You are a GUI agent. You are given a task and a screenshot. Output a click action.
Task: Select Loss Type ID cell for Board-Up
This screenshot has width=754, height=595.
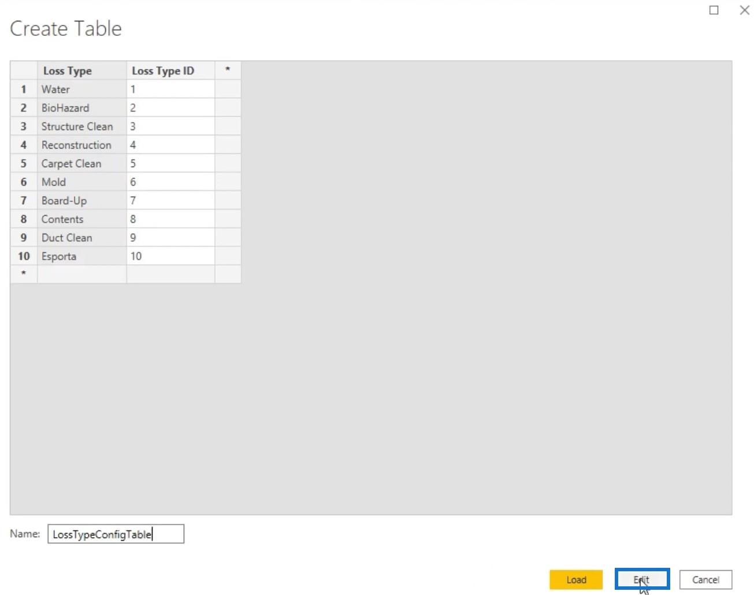(x=170, y=200)
